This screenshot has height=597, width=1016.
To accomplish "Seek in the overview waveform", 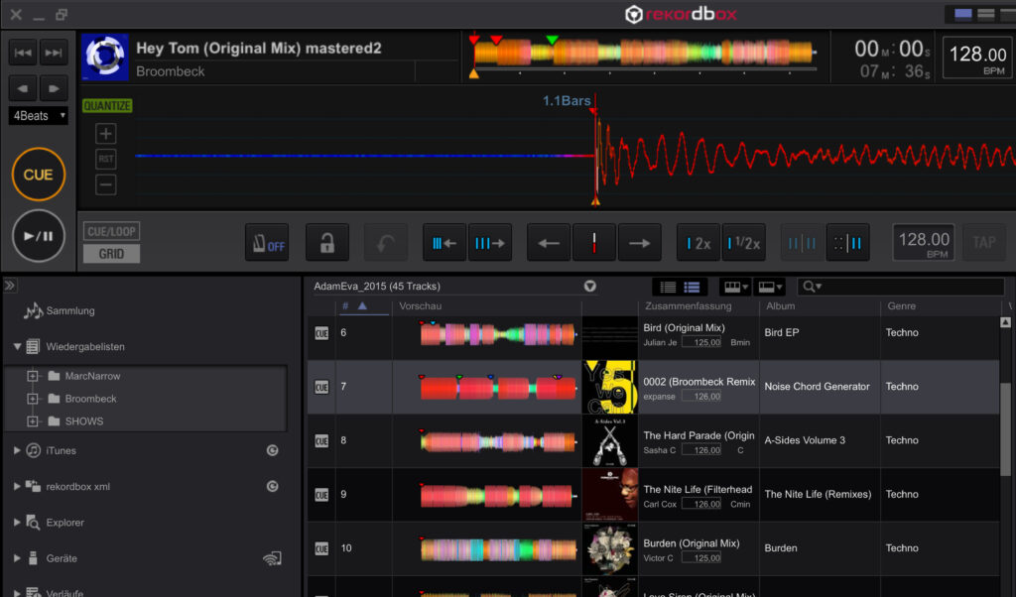I will (645, 54).
